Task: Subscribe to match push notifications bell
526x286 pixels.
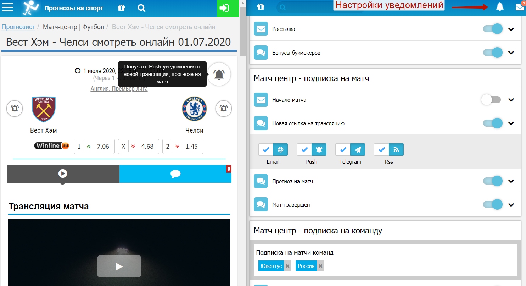Action: coord(219,74)
